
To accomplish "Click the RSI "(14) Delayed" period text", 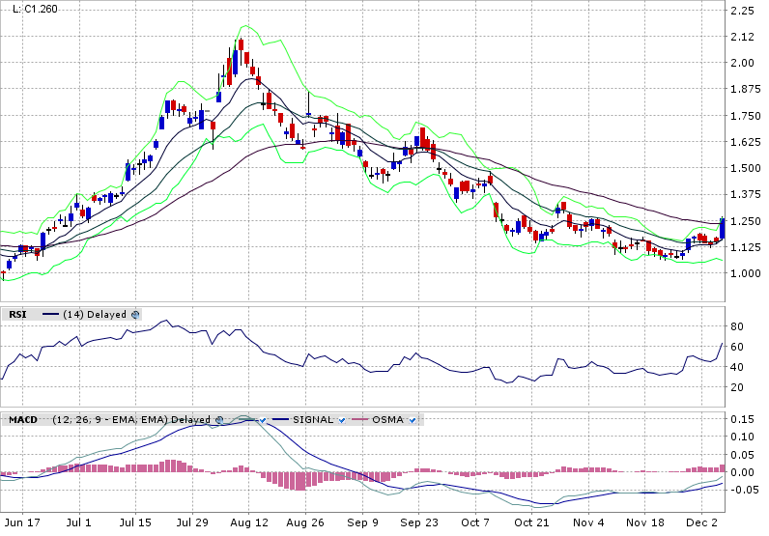I will pos(96,314).
